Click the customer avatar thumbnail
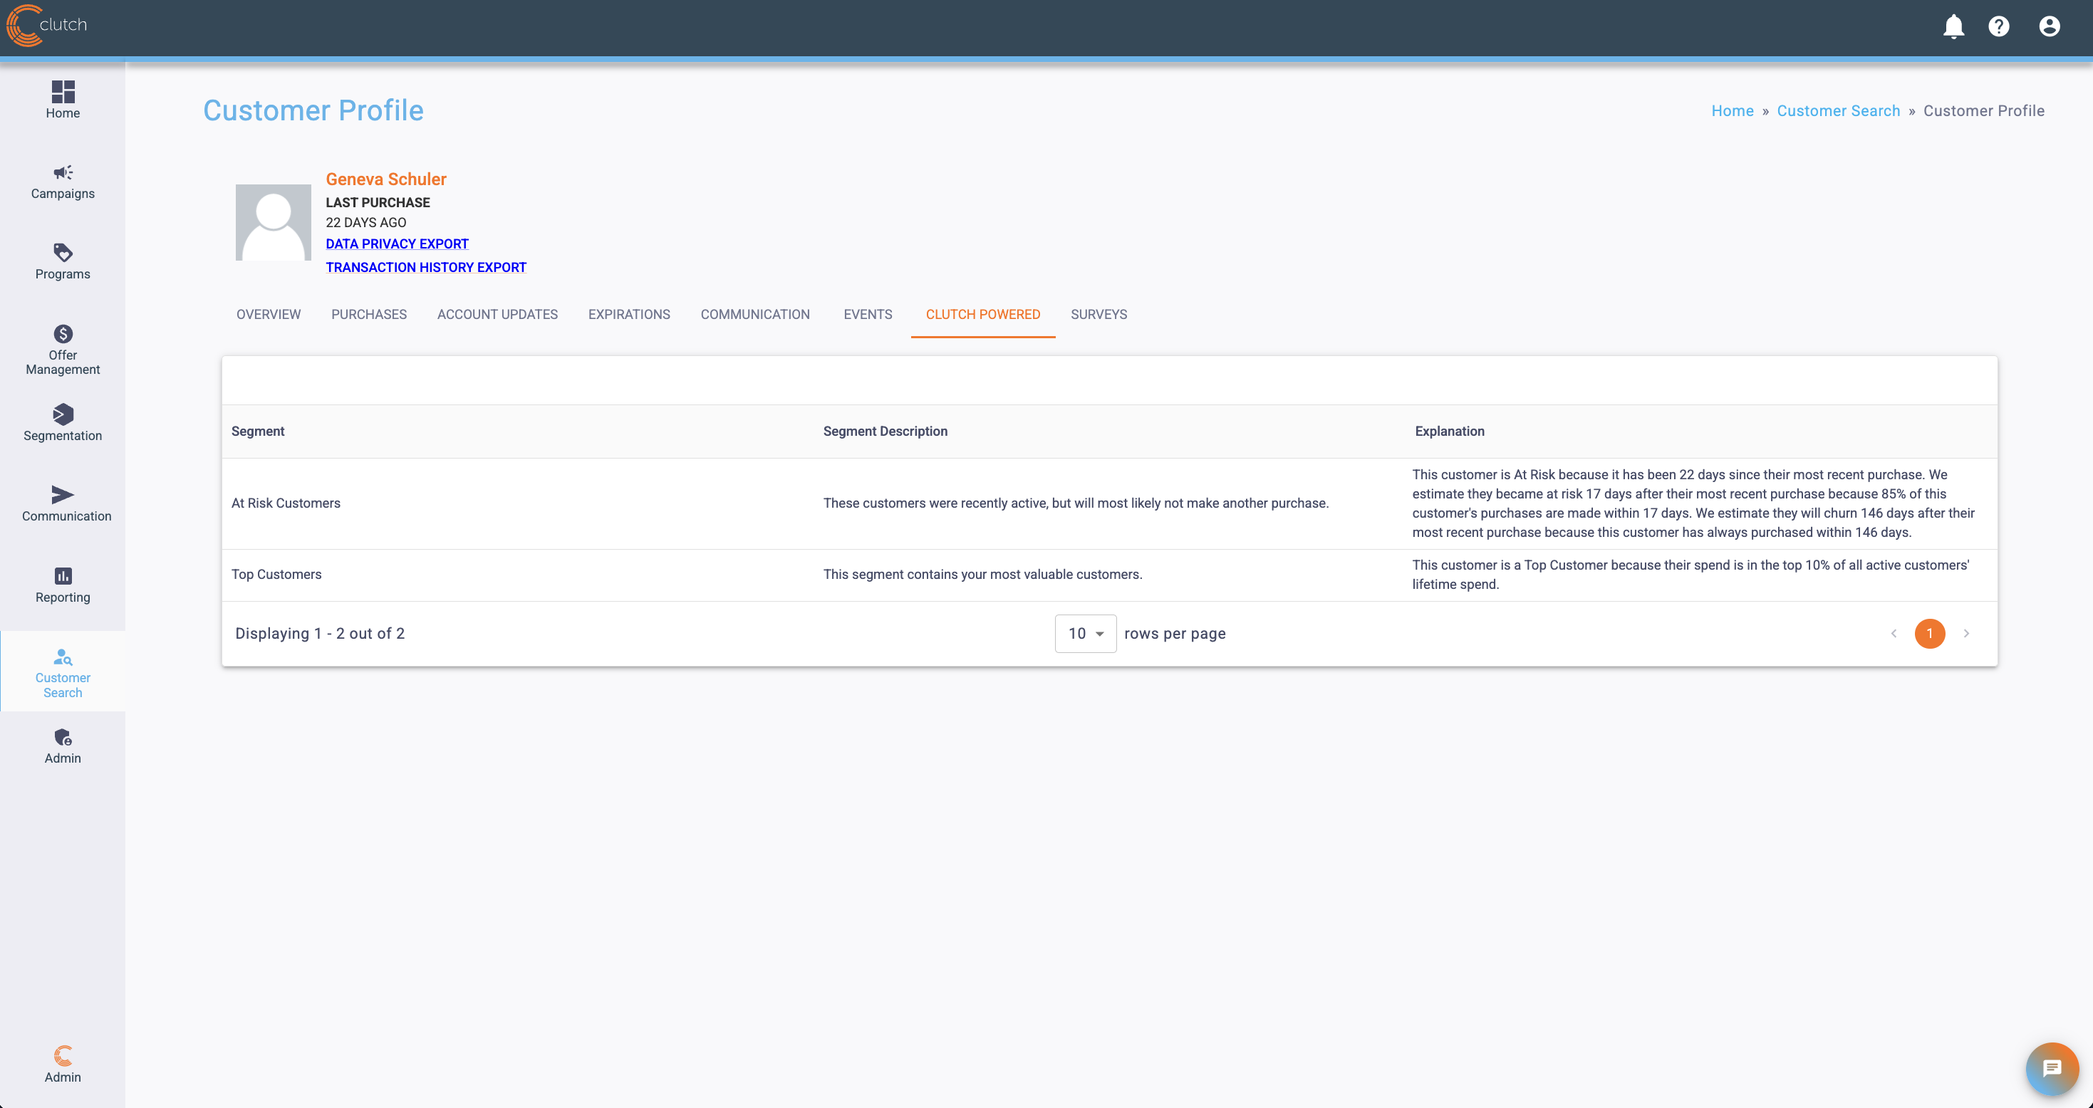Screen dimensions: 2093x1108 coord(273,221)
